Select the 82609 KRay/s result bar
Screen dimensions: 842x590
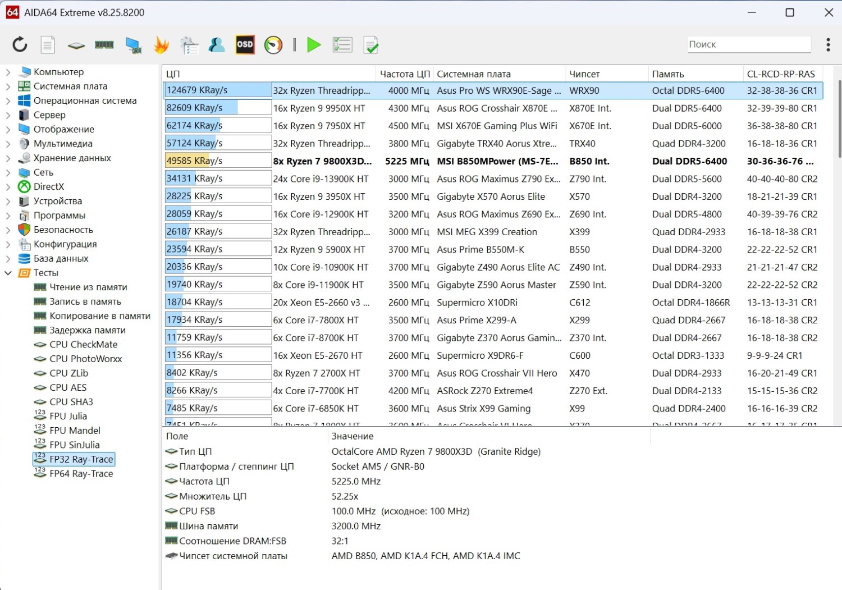point(218,108)
